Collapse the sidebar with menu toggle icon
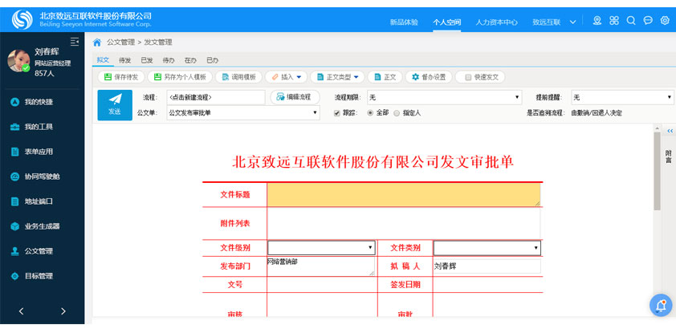Image resolution: width=676 pixels, height=333 pixels. [75, 42]
